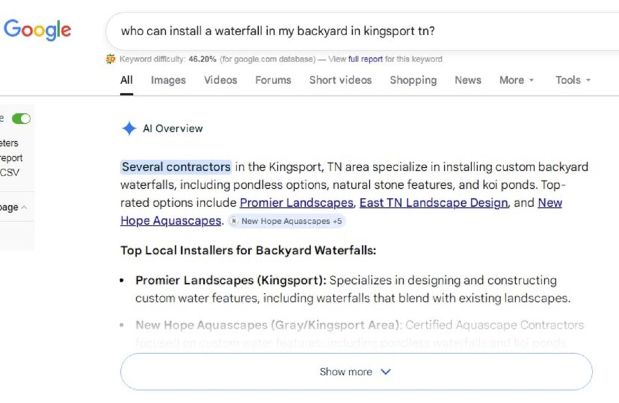Switch to the Images tab

[x=168, y=80]
